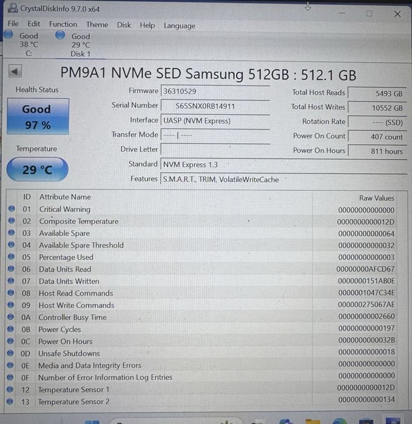Screen dimensions: 412x424
Task: Click the Firmware field 36310529
Action: pyautogui.click(x=215, y=92)
